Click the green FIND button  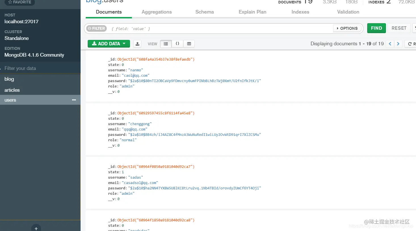pyautogui.click(x=377, y=28)
